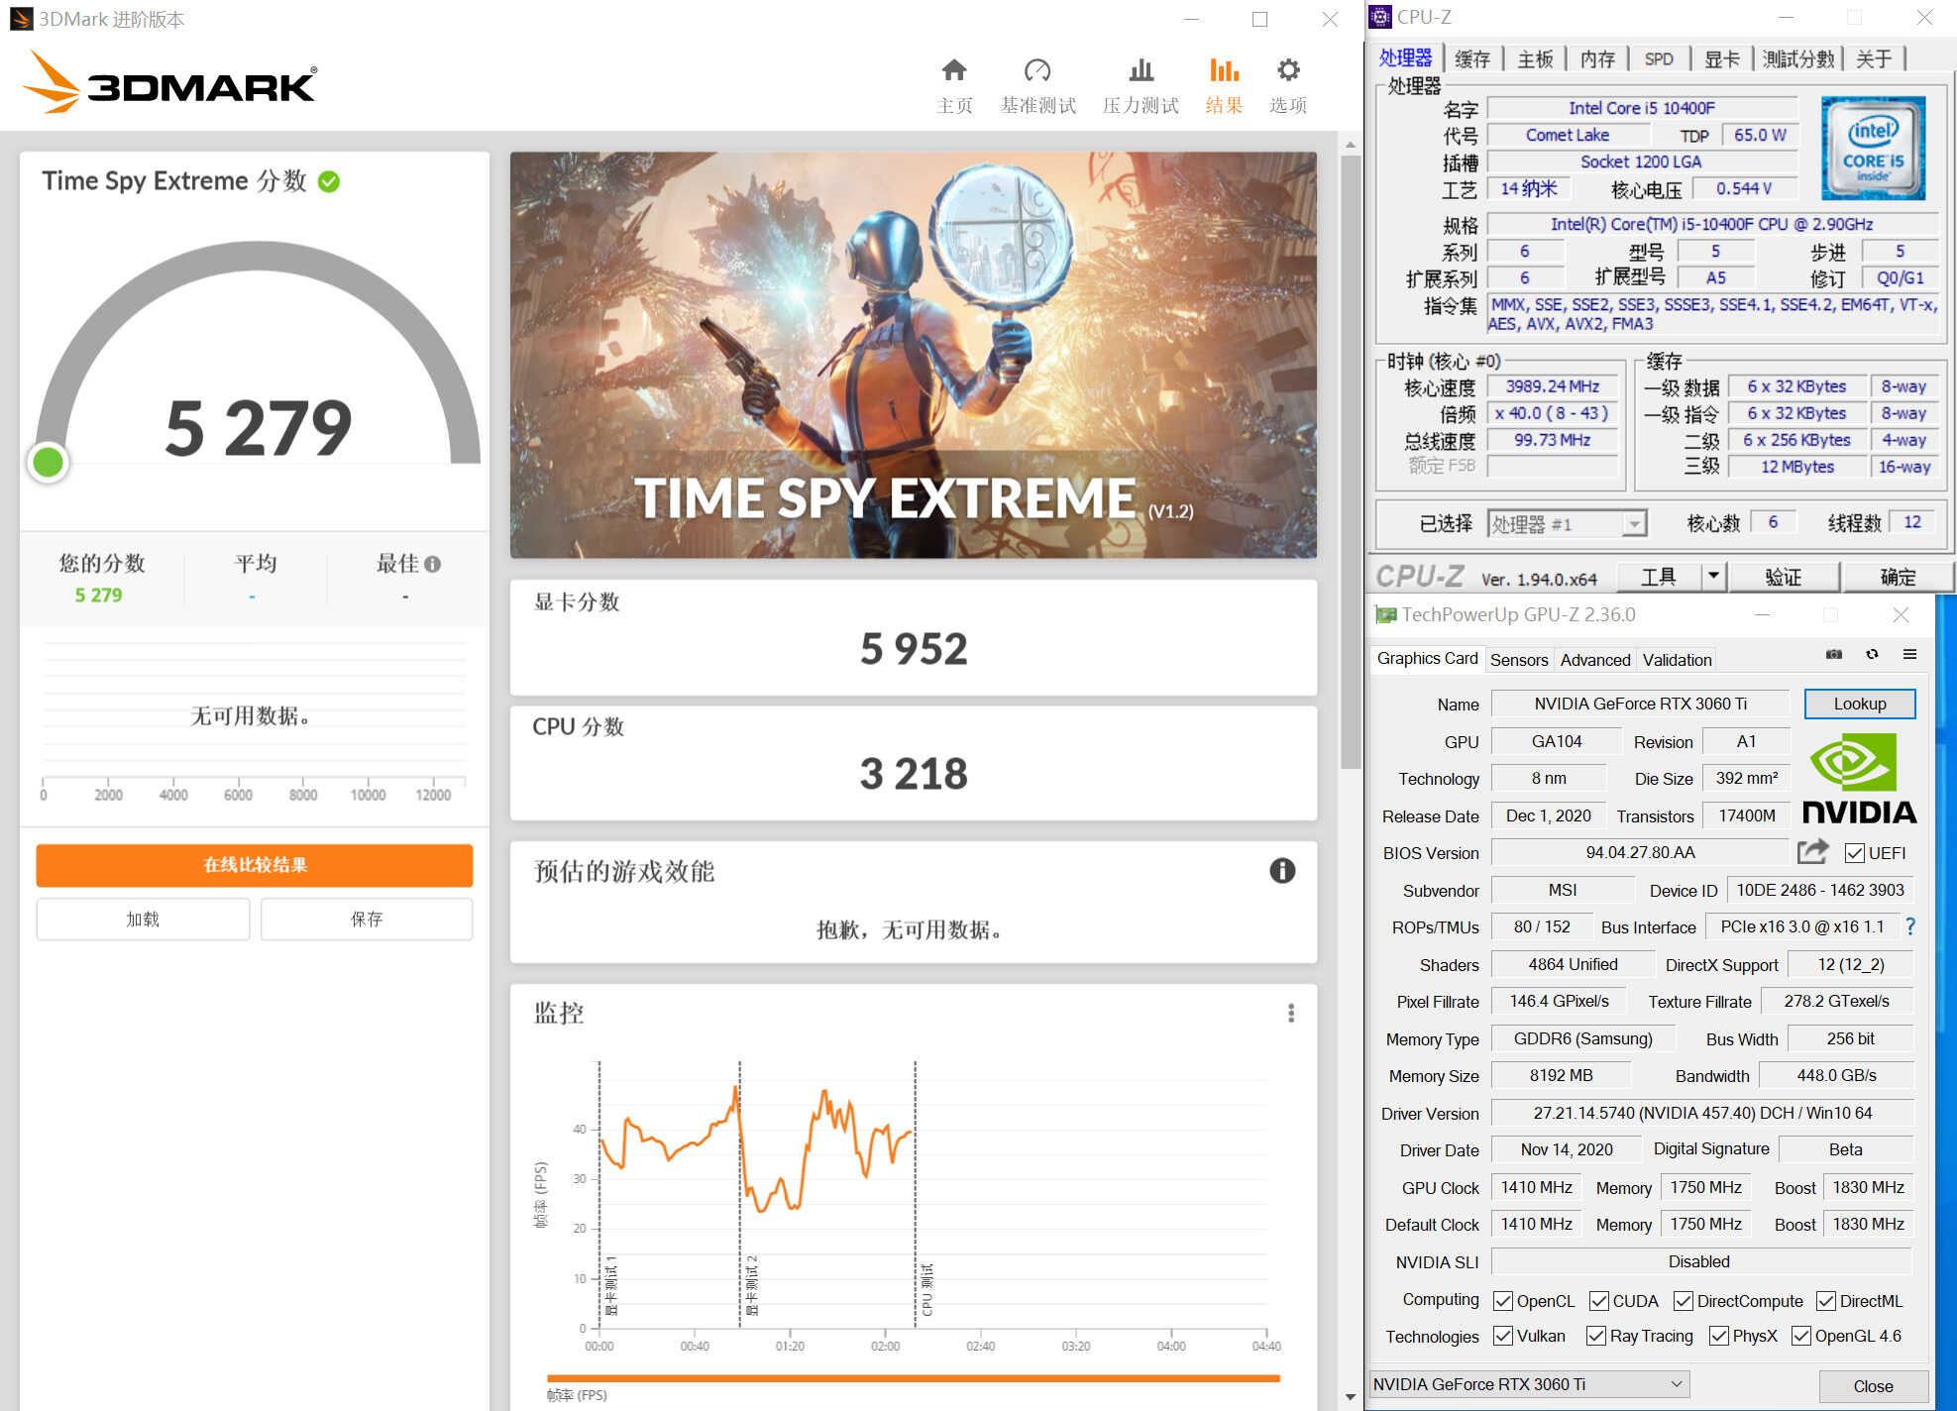Click the GPU-Z BIOS share/export icon
The width and height of the screenshot is (1957, 1411).
1812,851
